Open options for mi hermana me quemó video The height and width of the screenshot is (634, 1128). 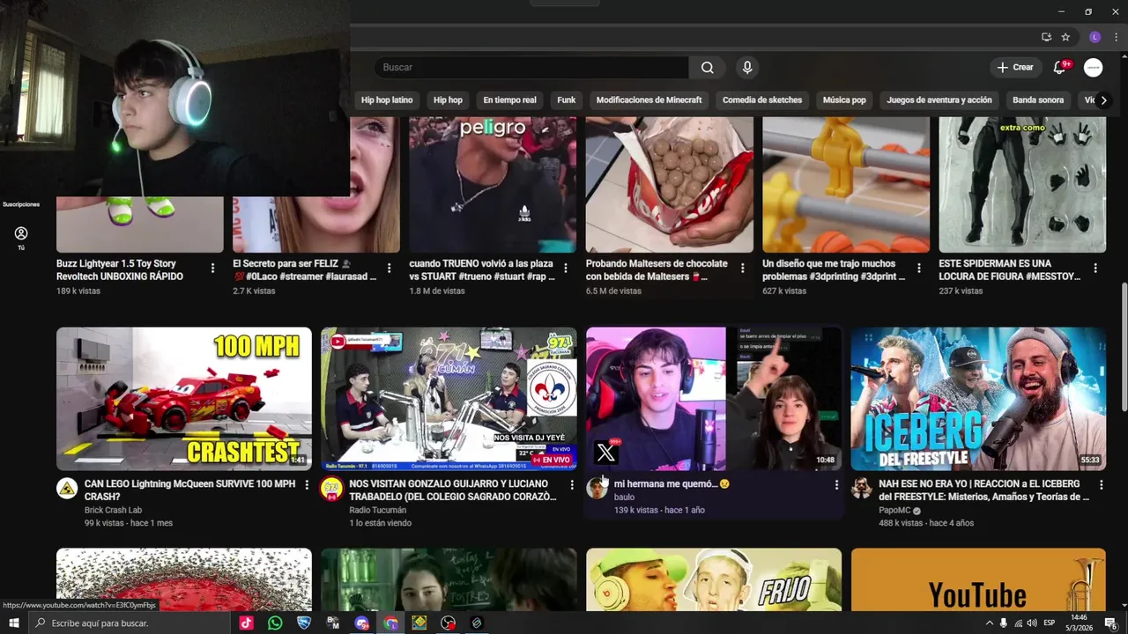pyautogui.click(x=836, y=485)
